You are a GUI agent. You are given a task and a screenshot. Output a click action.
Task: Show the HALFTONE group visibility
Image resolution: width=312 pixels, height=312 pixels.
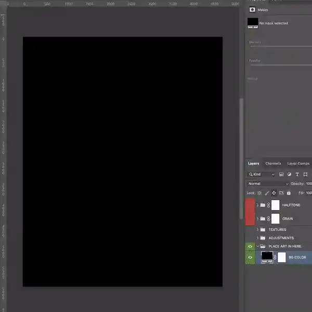(250, 205)
